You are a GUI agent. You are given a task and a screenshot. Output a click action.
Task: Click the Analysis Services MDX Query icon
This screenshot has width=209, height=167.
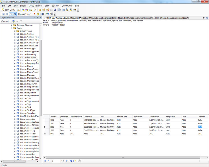coord(23,10)
